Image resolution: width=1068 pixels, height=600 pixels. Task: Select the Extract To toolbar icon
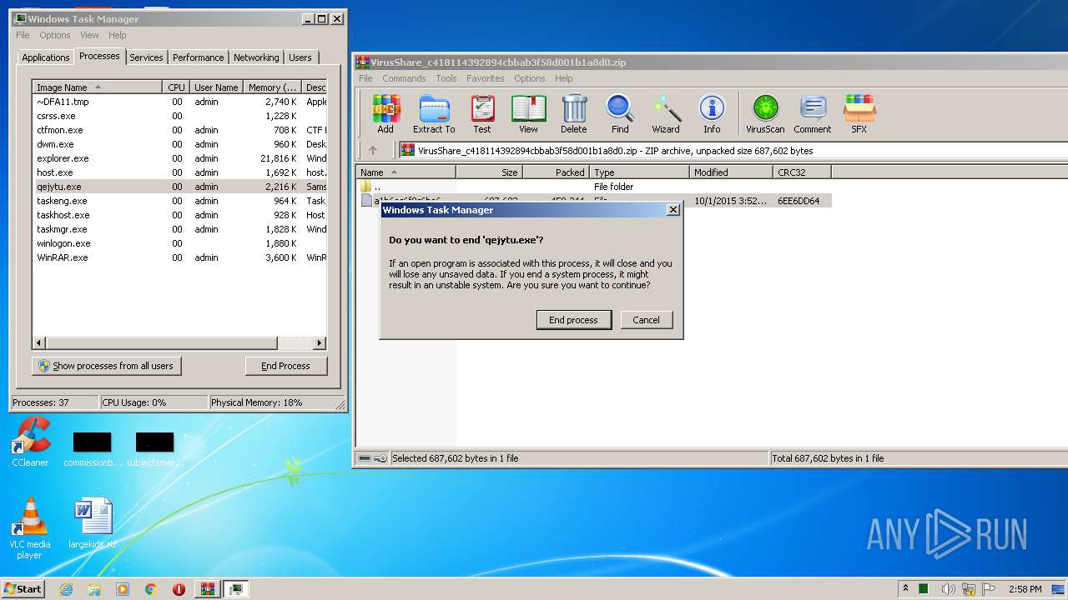(434, 113)
